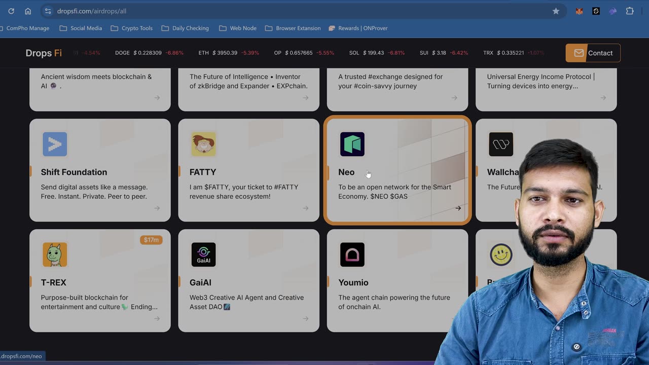View site information icon beside the URL
Viewport: 649px width, 365px height.
click(48, 11)
